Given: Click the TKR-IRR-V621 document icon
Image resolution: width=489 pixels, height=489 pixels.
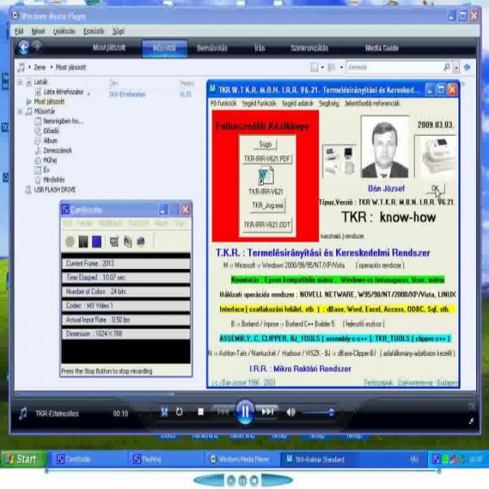Looking at the screenshot, I should click(x=266, y=176).
